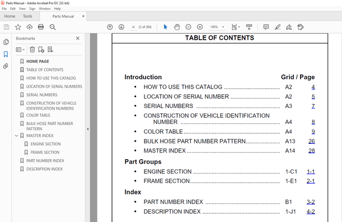The image size is (342, 222).
Task: Open the Fit page options icon
Action: (236, 27)
